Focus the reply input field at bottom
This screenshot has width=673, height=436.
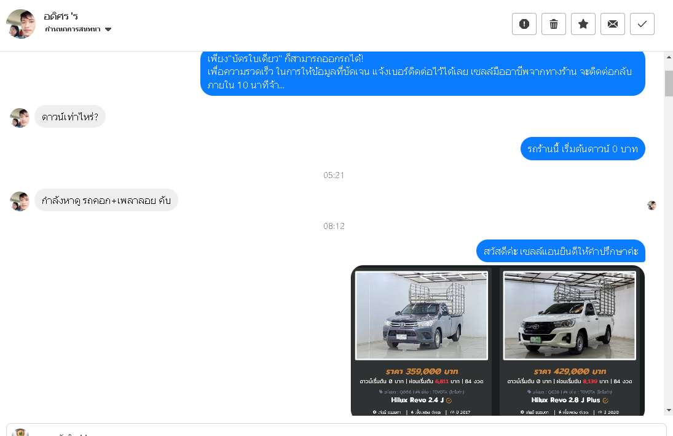[336, 430]
